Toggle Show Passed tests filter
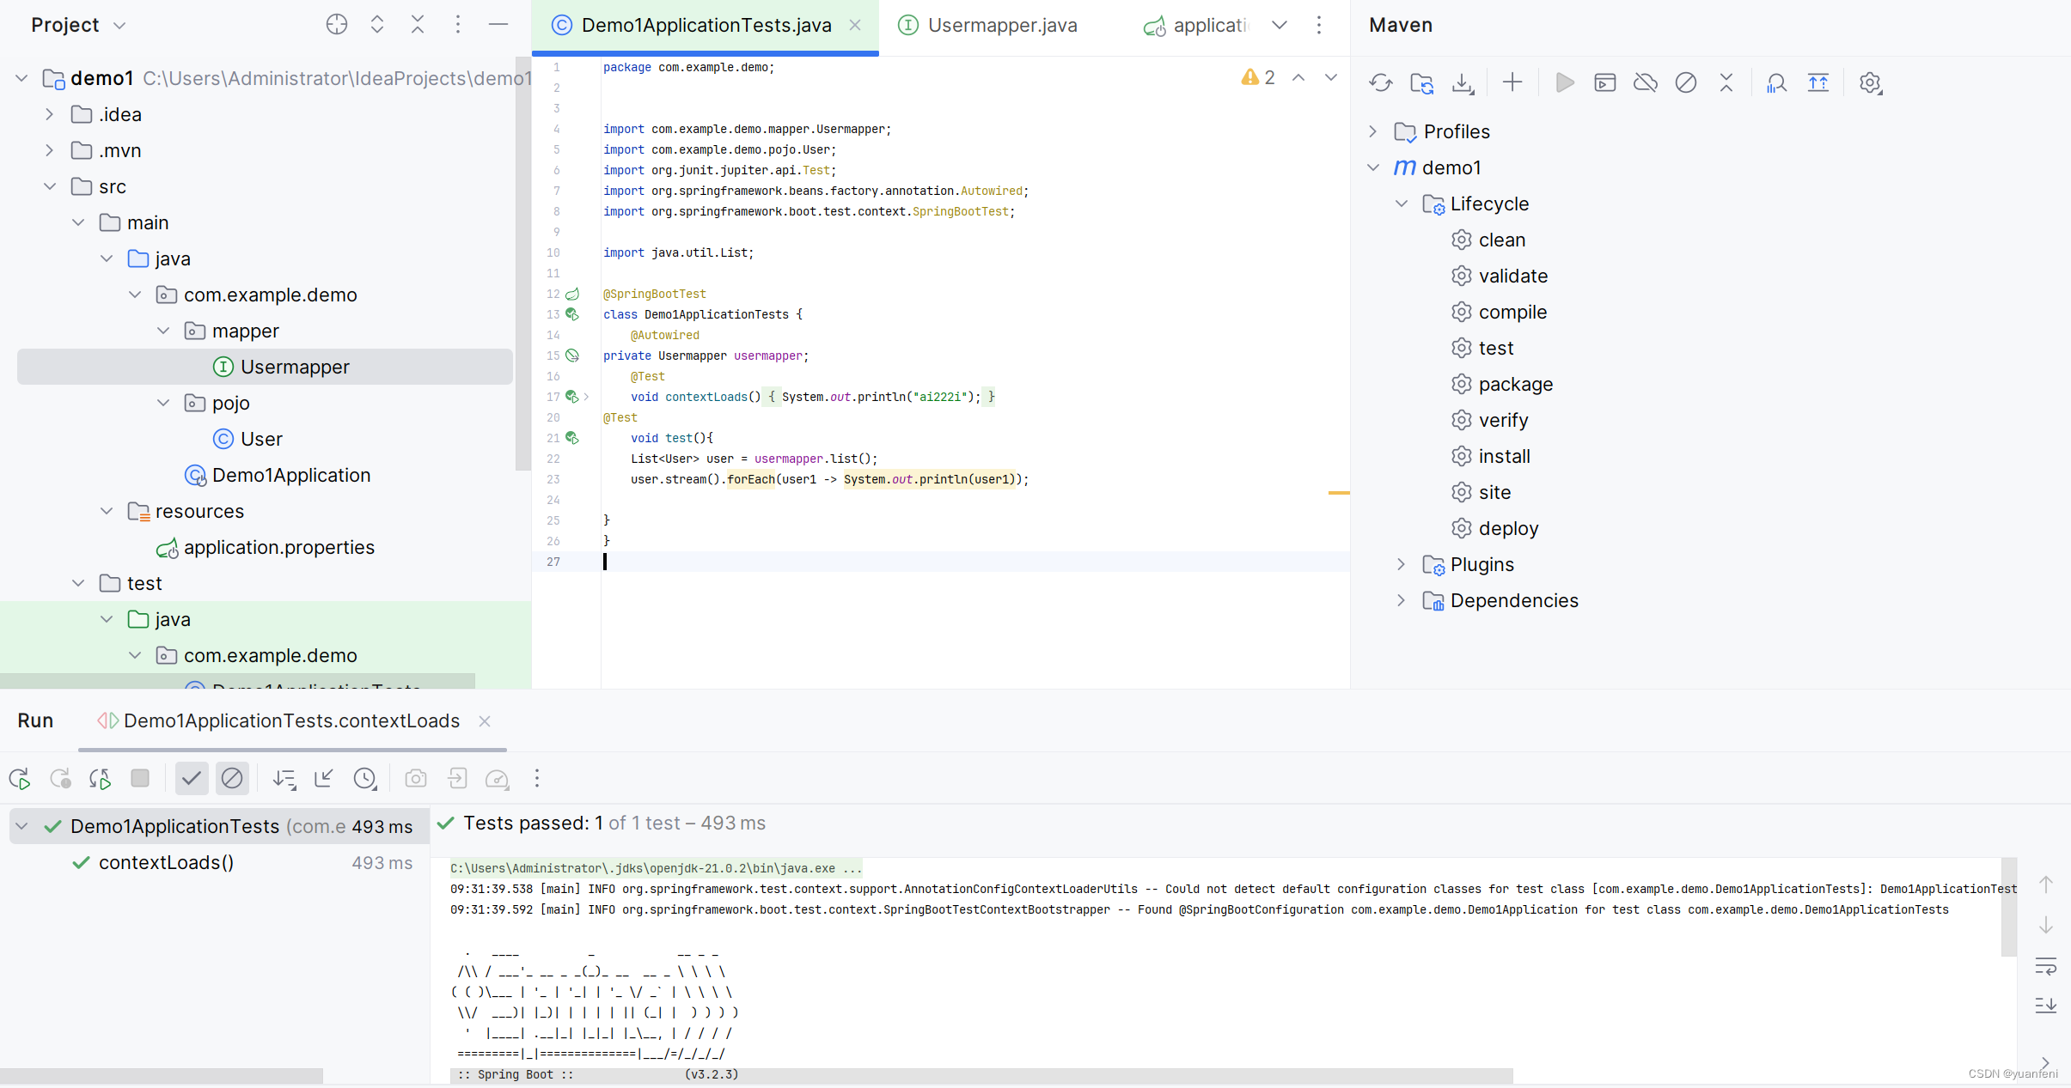Screen dimensions: 2071x1088 click(191, 779)
